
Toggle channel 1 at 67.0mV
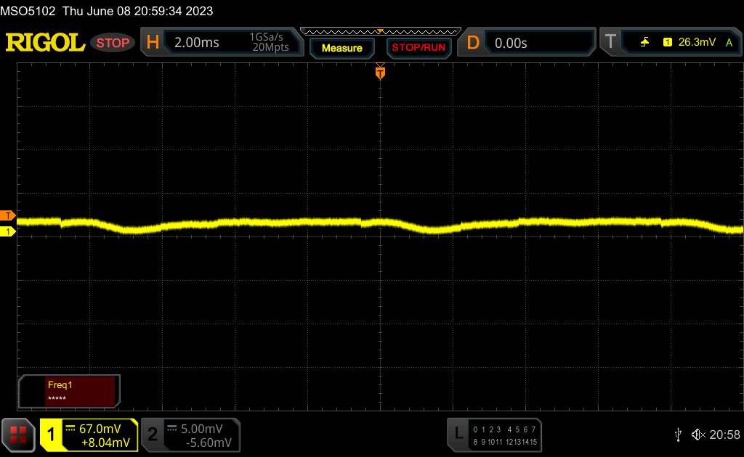(x=89, y=435)
